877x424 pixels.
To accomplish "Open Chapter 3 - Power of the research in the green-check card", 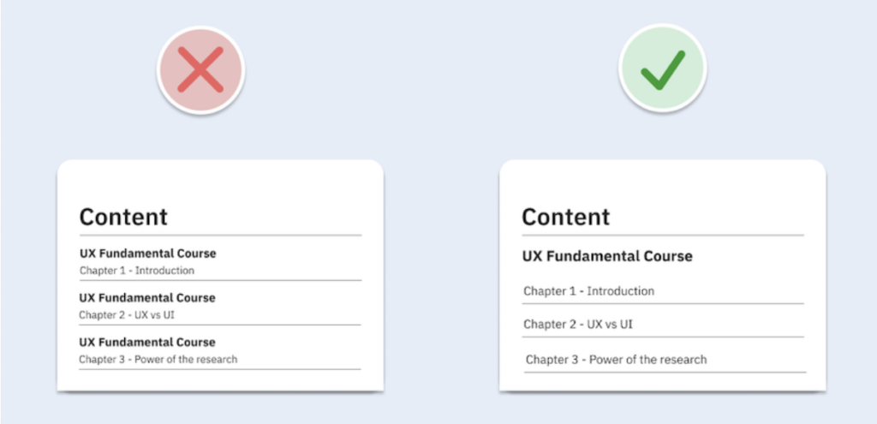I will [617, 360].
